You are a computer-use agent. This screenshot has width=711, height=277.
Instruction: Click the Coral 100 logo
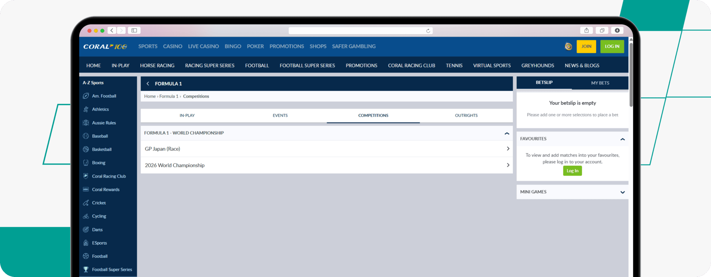tap(105, 47)
